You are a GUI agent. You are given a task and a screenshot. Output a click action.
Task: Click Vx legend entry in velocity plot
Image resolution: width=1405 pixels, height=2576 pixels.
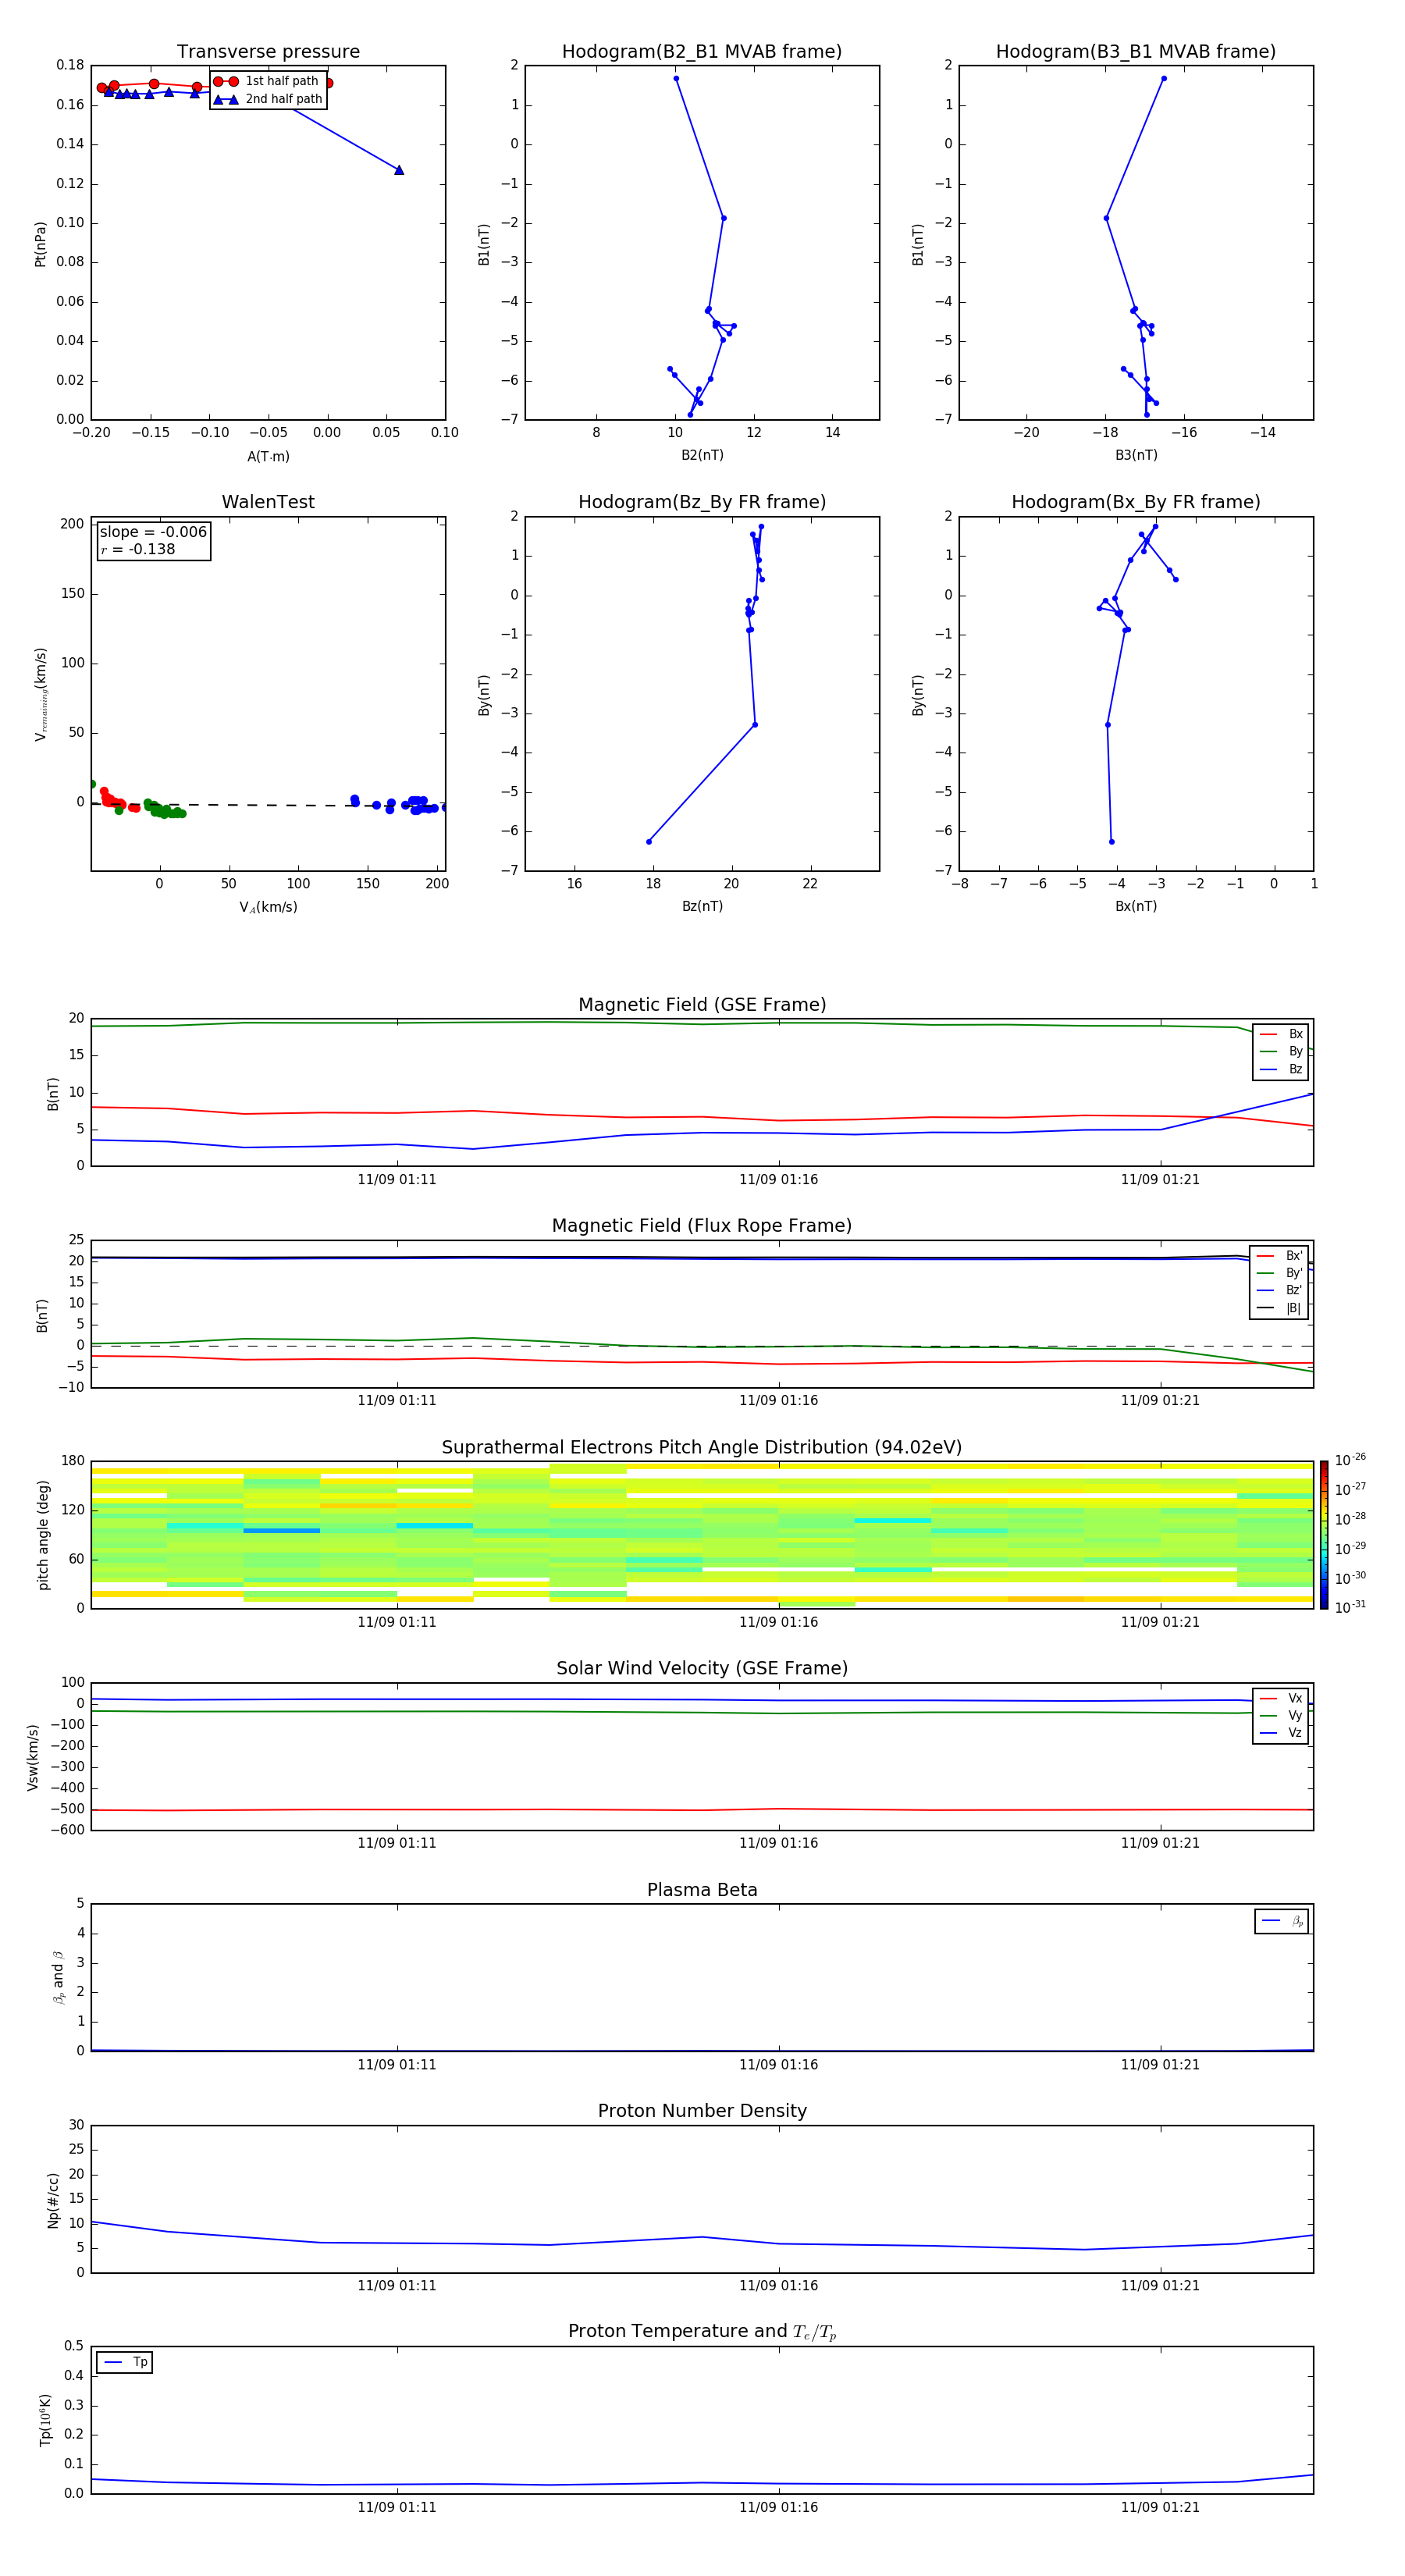pyautogui.click(x=1281, y=1699)
